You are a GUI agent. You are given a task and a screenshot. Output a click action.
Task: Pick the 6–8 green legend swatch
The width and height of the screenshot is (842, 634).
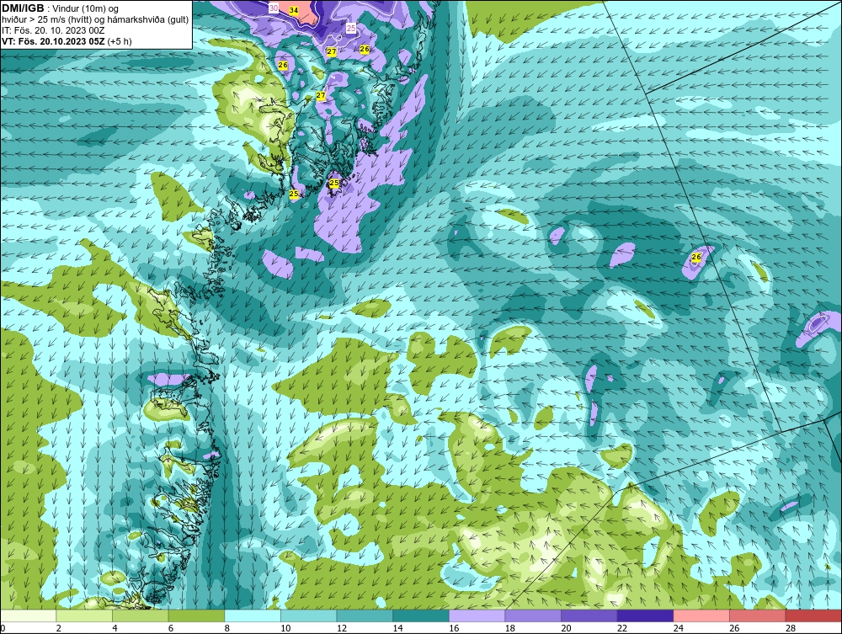pos(196,615)
